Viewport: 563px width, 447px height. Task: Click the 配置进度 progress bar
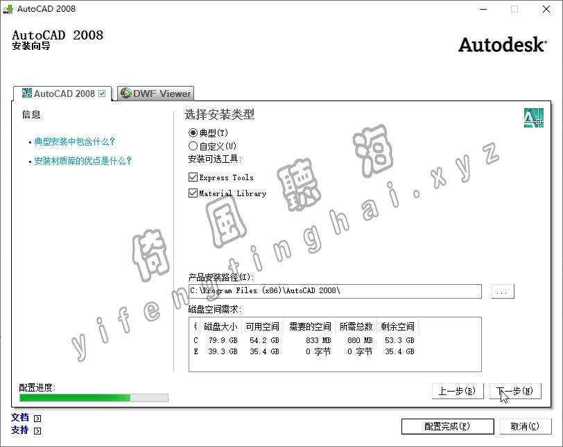pos(94,398)
